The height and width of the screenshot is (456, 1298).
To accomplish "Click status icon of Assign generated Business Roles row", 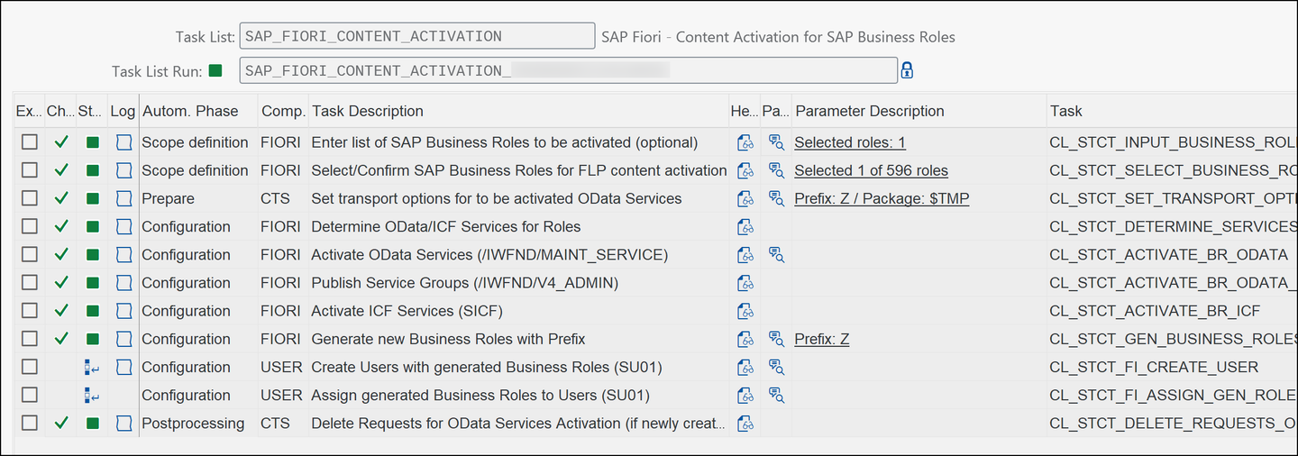I will 92,395.
